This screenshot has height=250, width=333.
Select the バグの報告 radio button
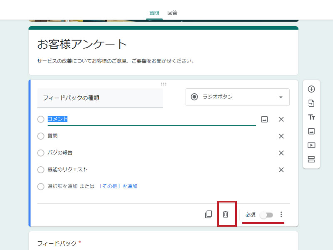(40, 153)
